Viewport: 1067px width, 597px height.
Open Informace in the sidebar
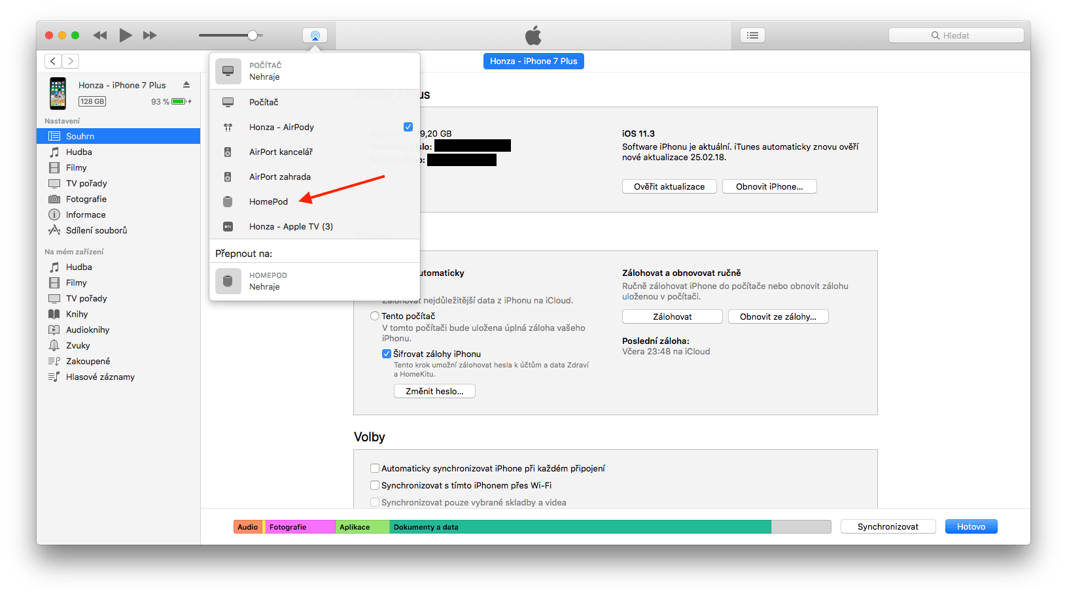[118, 214]
